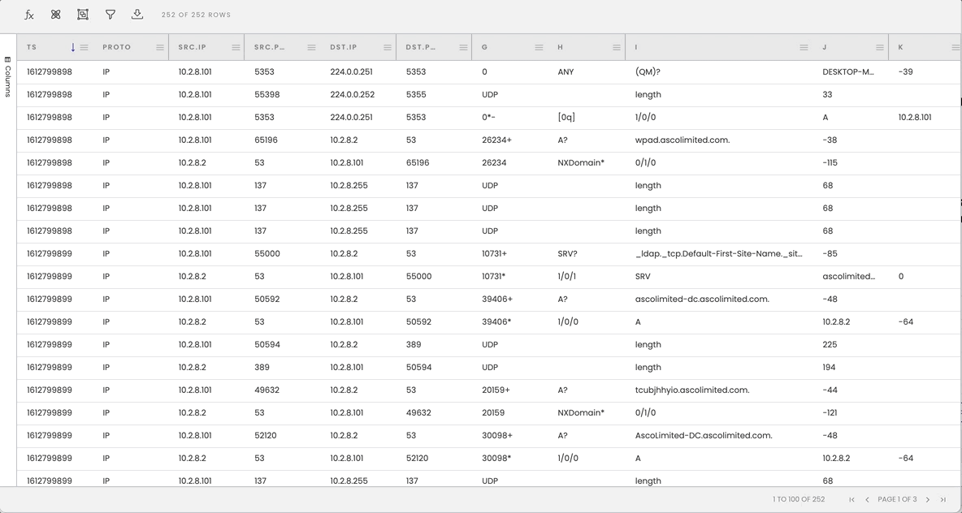This screenshot has height=513, width=962.
Task: Click the -85 value in column J
Action: click(x=830, y=254)
